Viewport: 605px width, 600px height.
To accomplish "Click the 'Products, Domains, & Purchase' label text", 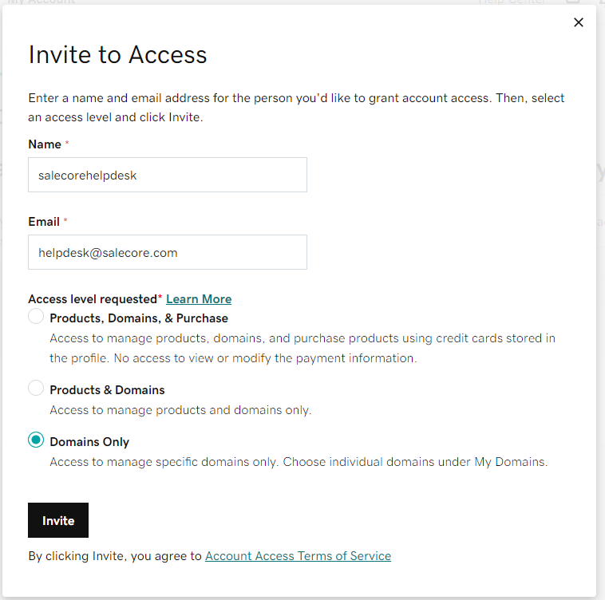I will click(x=139, y=318).
